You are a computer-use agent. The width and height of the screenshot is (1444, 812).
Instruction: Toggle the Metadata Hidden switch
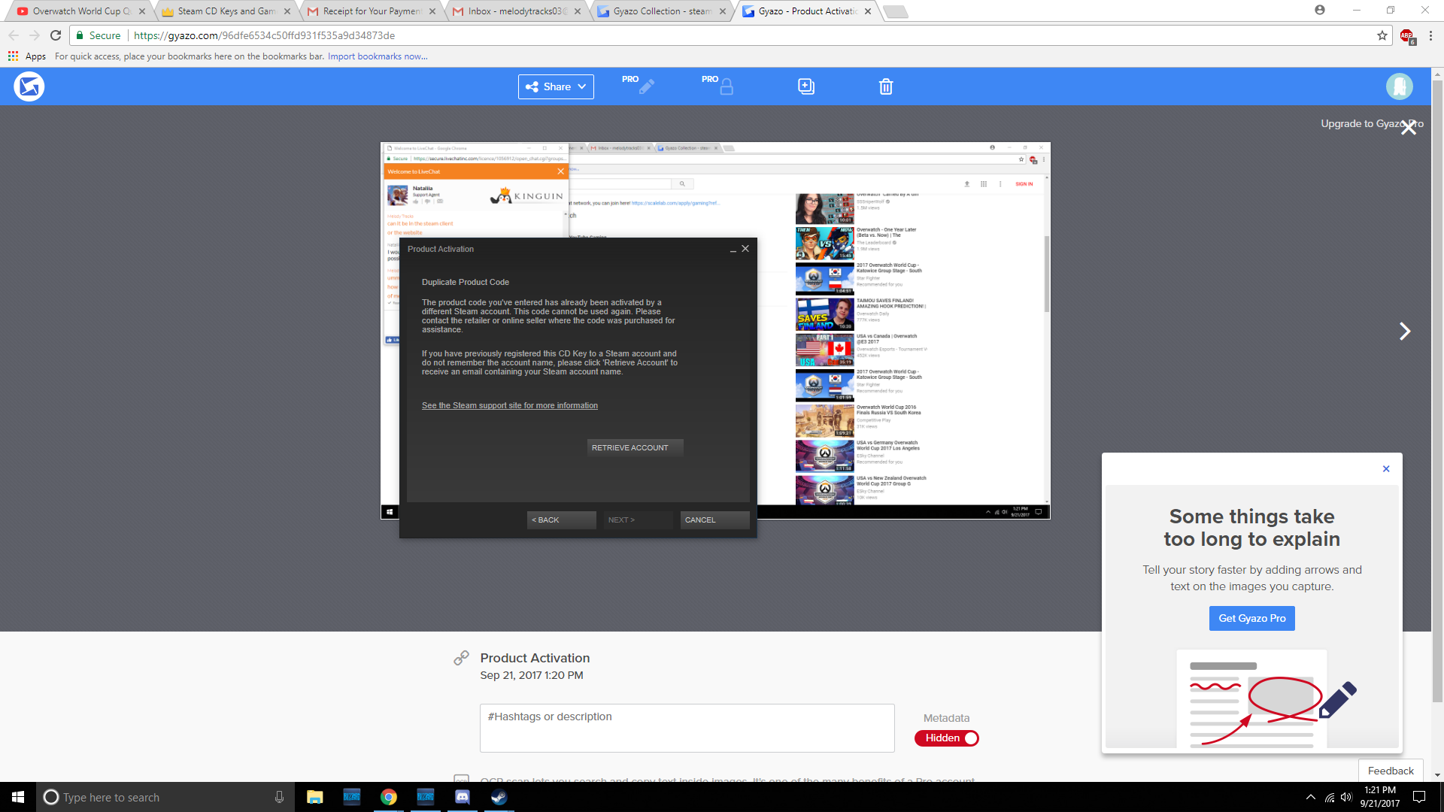[x=947, y=738]
